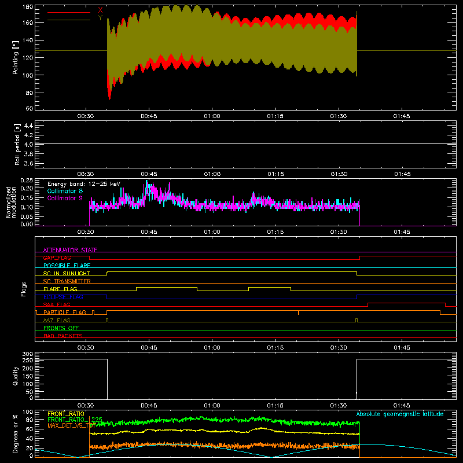Click the ATTENUATOR_STATE flag label
Screen dimensions: 463x463
click(x=70, y=250)
